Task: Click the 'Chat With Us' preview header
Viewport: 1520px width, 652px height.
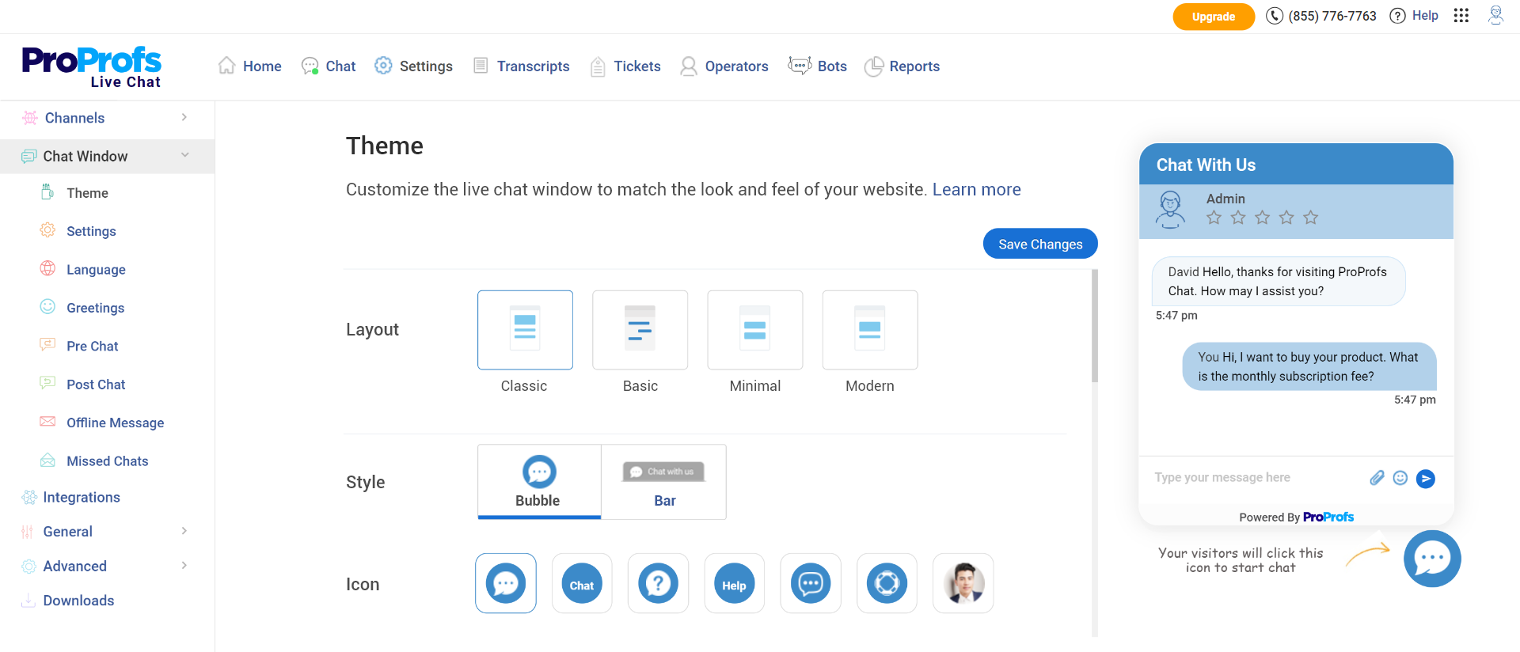Action: coord(1296,165)
